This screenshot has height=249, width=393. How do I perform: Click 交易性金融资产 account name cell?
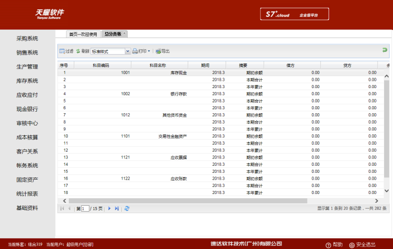(x=159, y=136)
